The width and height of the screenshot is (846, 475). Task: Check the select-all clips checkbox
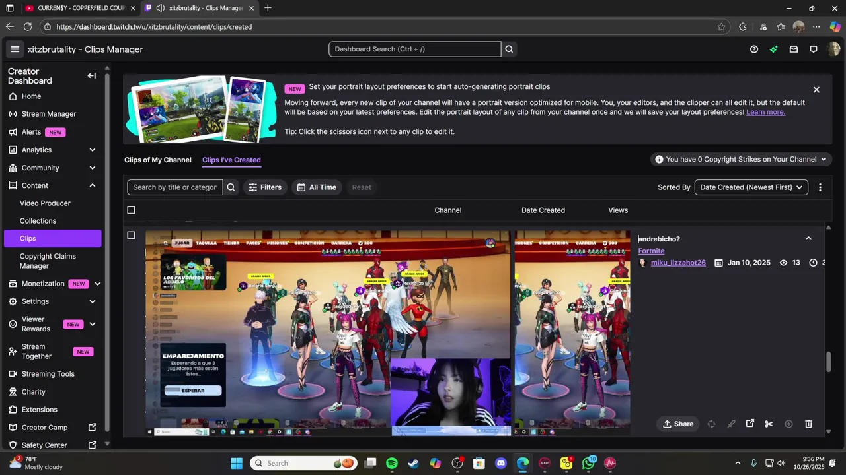[131, 210]
